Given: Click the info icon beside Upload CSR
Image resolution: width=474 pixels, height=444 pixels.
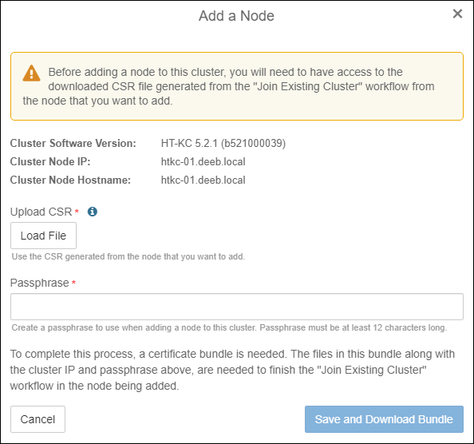Looking at the screenshot, I should click(93, 212).
